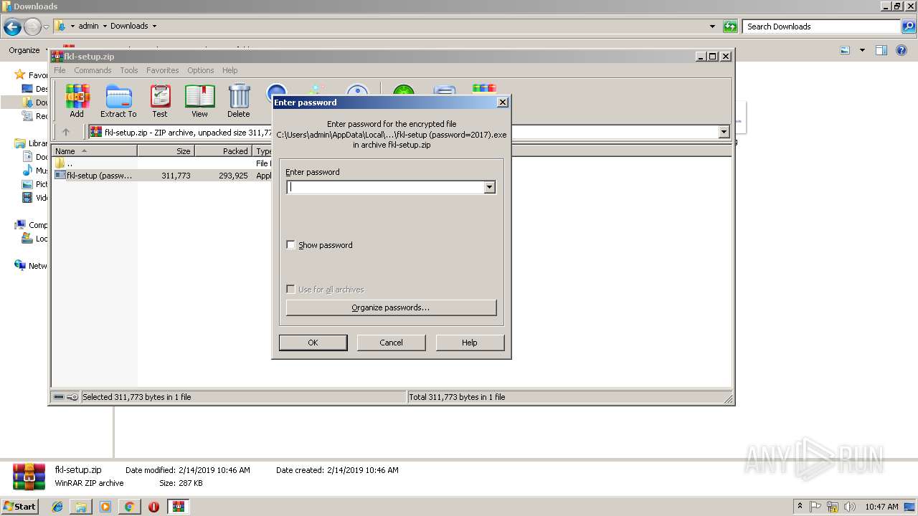Select Favorites star in navigation pane

point(20,75)
